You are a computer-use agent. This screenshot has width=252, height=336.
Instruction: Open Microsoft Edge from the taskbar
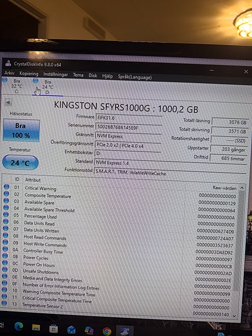pyautogui.click(x=19, y=326)
